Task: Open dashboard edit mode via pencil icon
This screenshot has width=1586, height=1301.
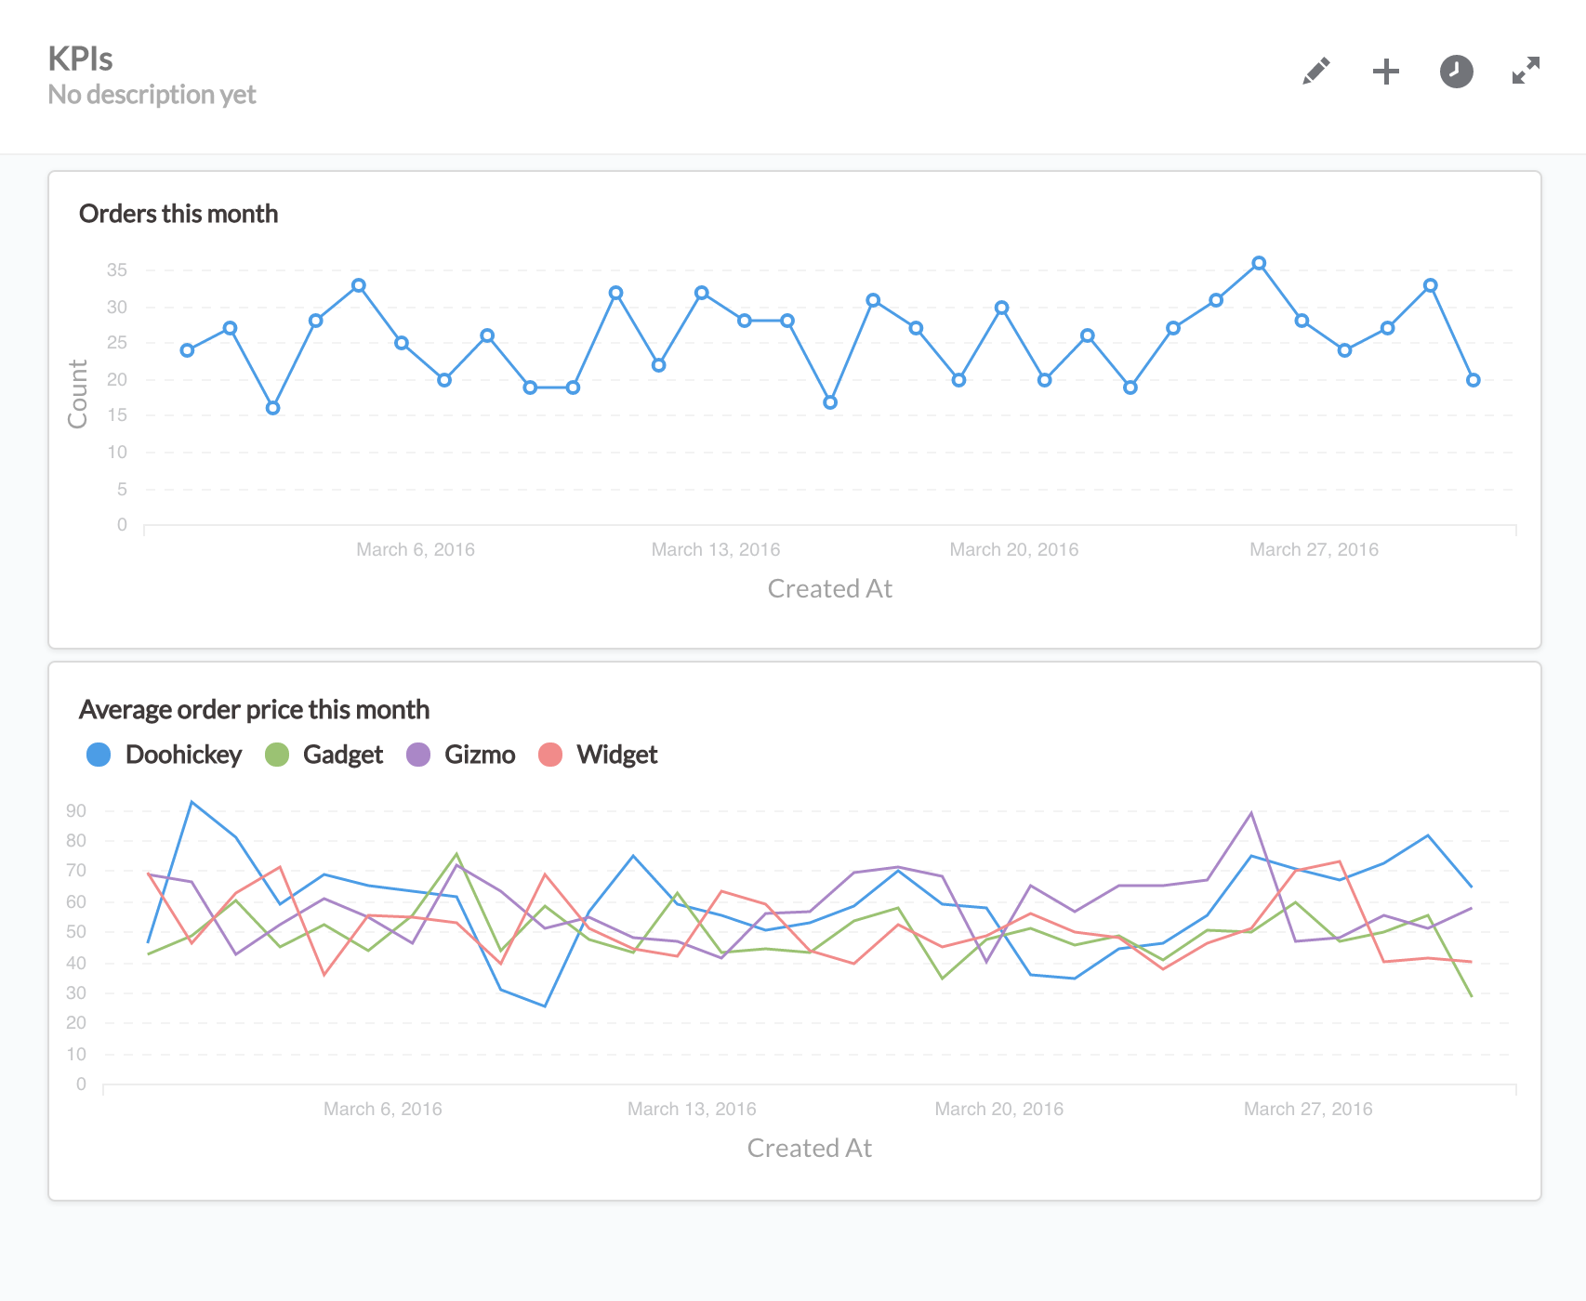Action: (x=1315, y=71)
